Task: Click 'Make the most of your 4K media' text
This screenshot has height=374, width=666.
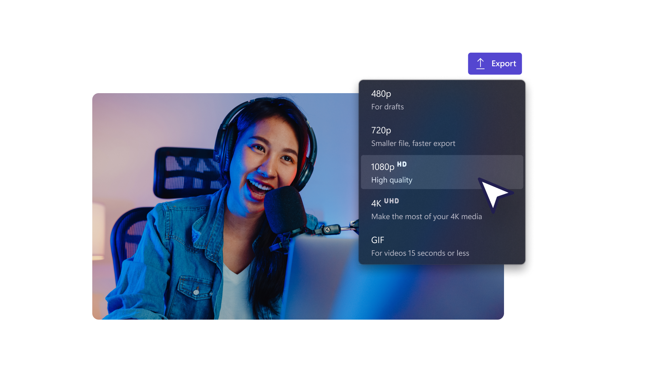Action: [x=427, y=216]
